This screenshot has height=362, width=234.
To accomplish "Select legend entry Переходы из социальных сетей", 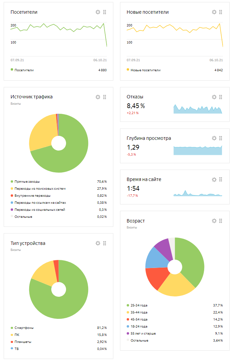I will coord(40,210).
